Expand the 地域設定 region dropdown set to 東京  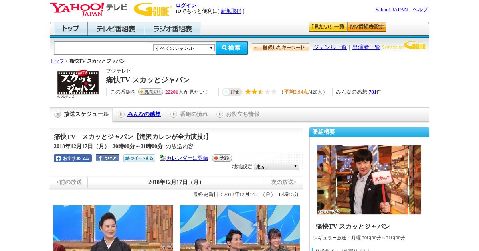pyautogui.click(x=276, y=167)
